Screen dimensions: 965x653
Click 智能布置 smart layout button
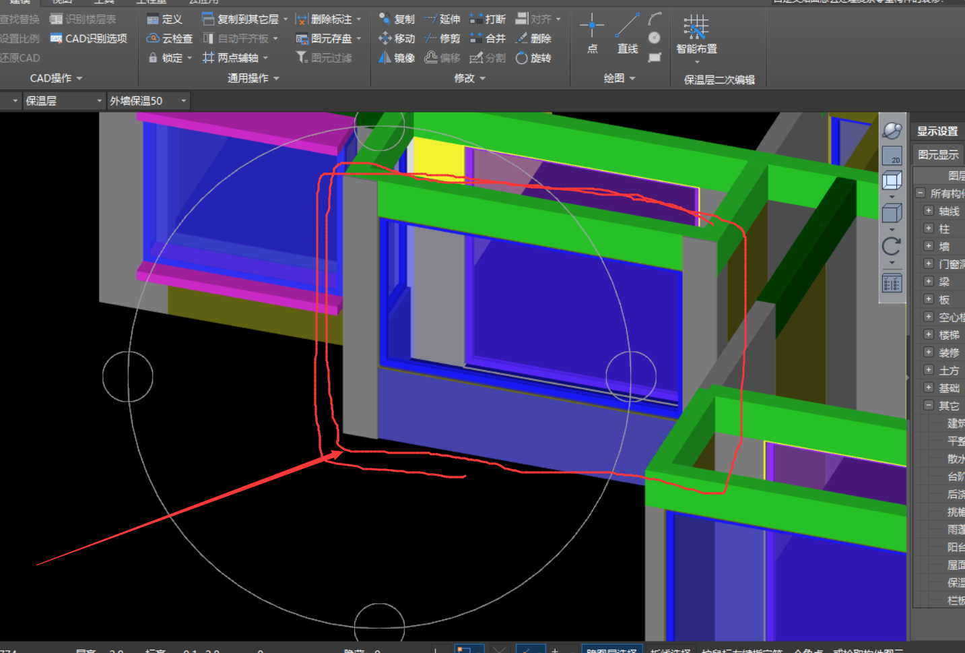696,35
